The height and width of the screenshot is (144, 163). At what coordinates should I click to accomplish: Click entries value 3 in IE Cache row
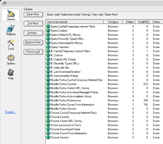pos(133,51)
